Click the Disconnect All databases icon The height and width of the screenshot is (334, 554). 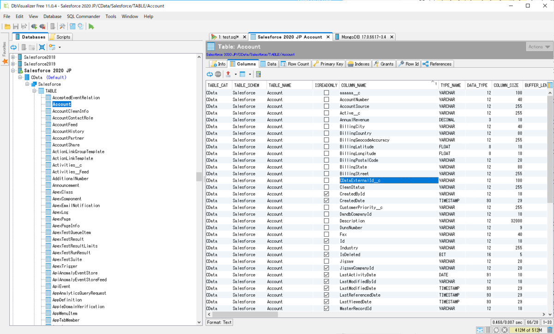(42, 27)
